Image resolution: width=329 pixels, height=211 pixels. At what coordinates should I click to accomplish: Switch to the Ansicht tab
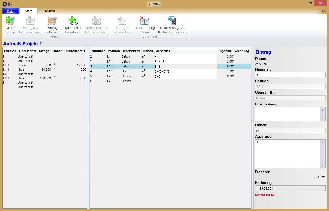tap(50, 11)
